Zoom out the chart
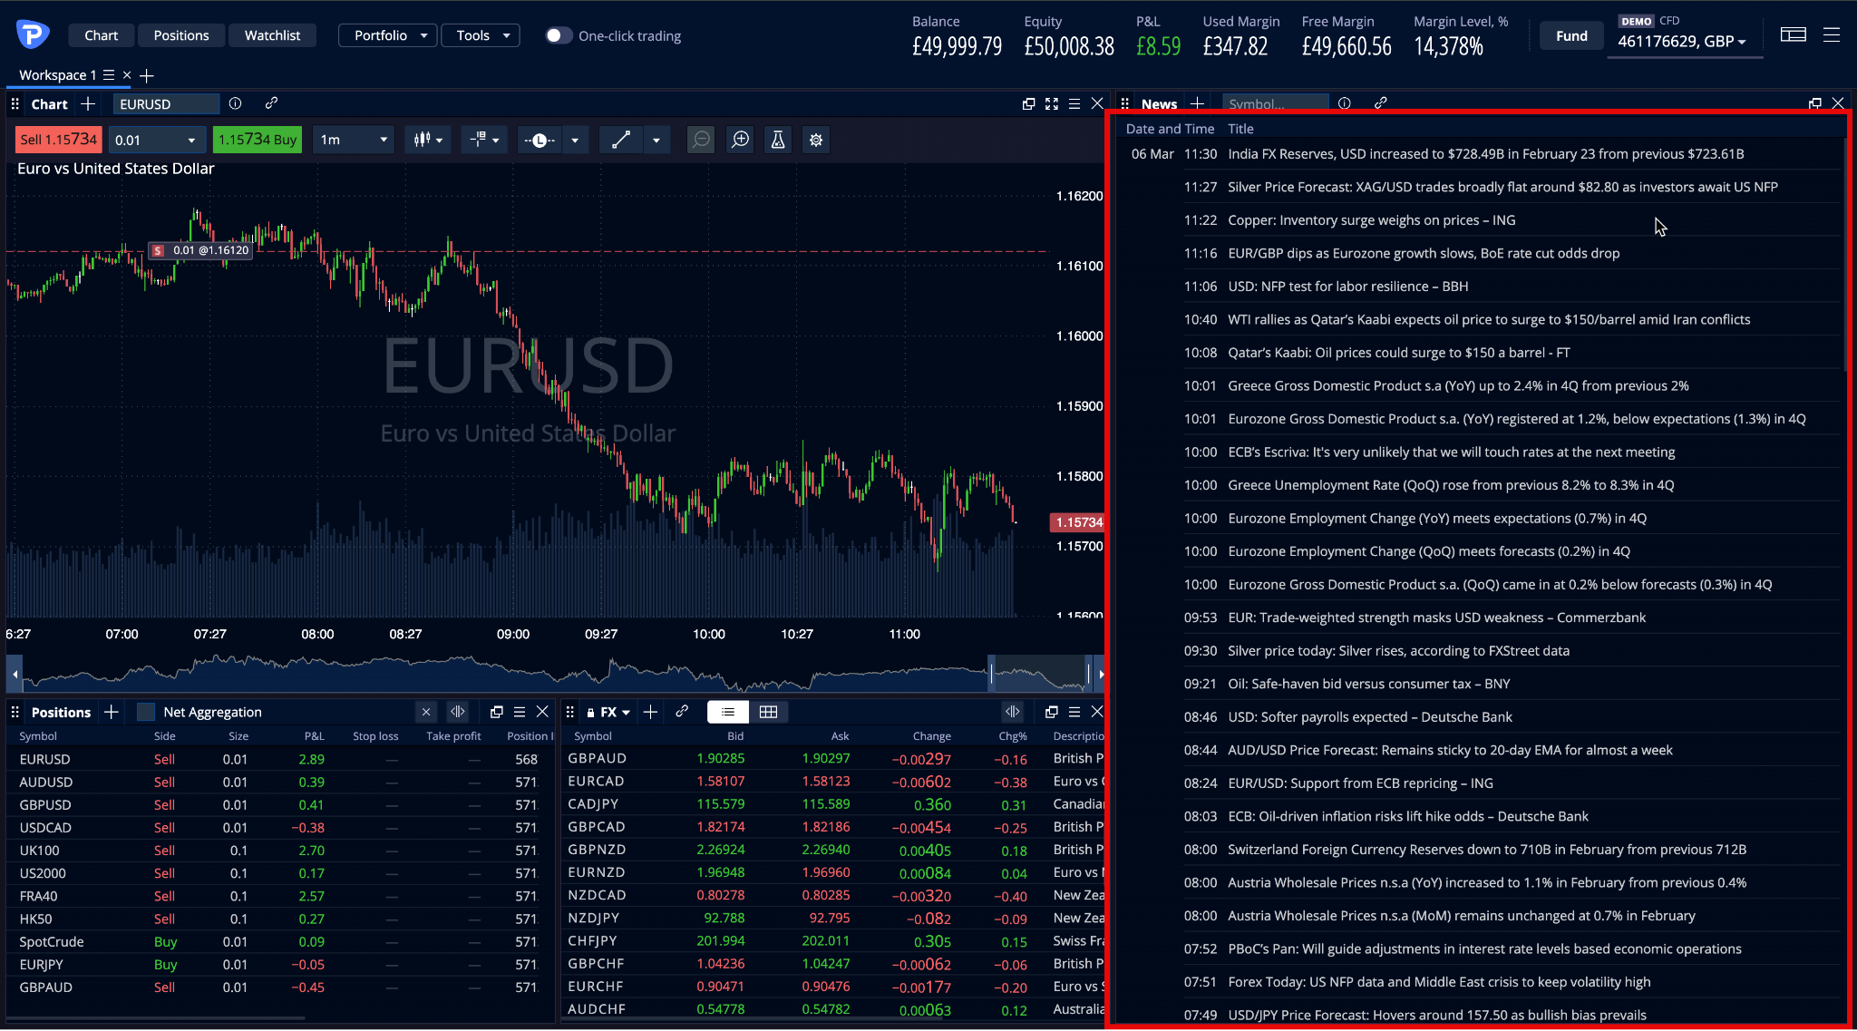Screen dimensions: 1857x1031 [x=701, y=140]
